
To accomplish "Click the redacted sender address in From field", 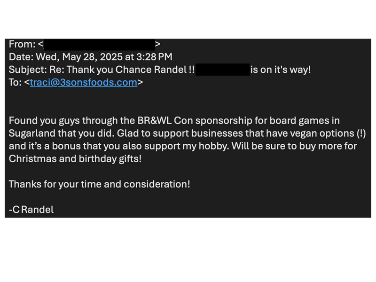I will (99, 45).
